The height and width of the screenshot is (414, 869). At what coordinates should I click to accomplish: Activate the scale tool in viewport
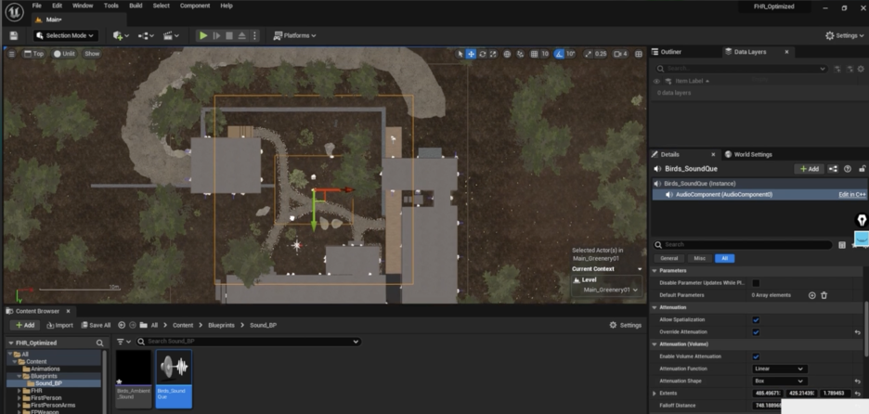click(x=493, y=54)
